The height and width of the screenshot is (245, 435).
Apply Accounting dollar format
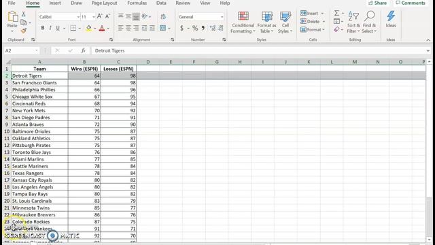click(181, 28)
